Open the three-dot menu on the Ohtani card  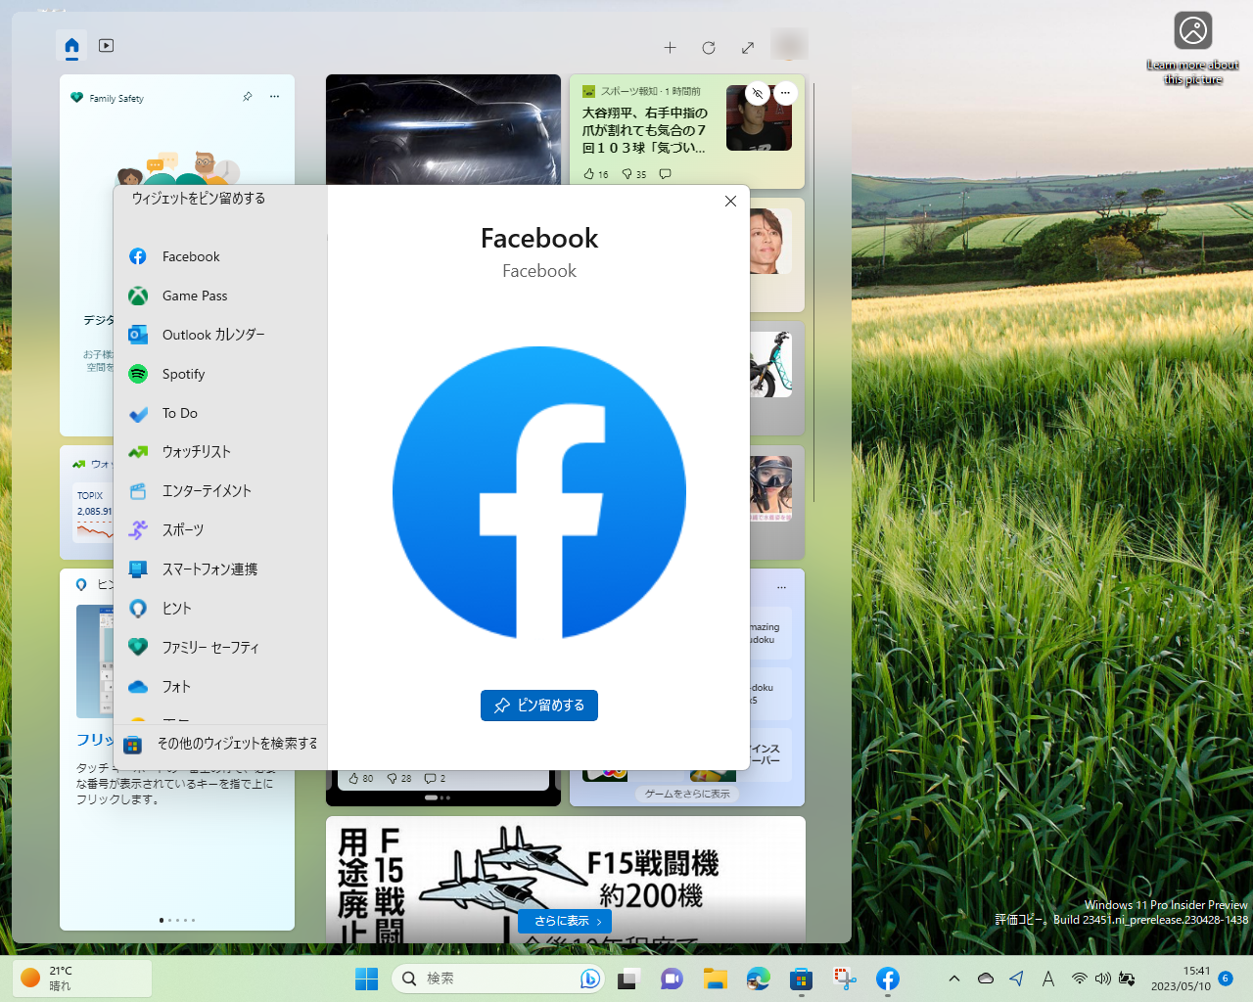[785, 93]
